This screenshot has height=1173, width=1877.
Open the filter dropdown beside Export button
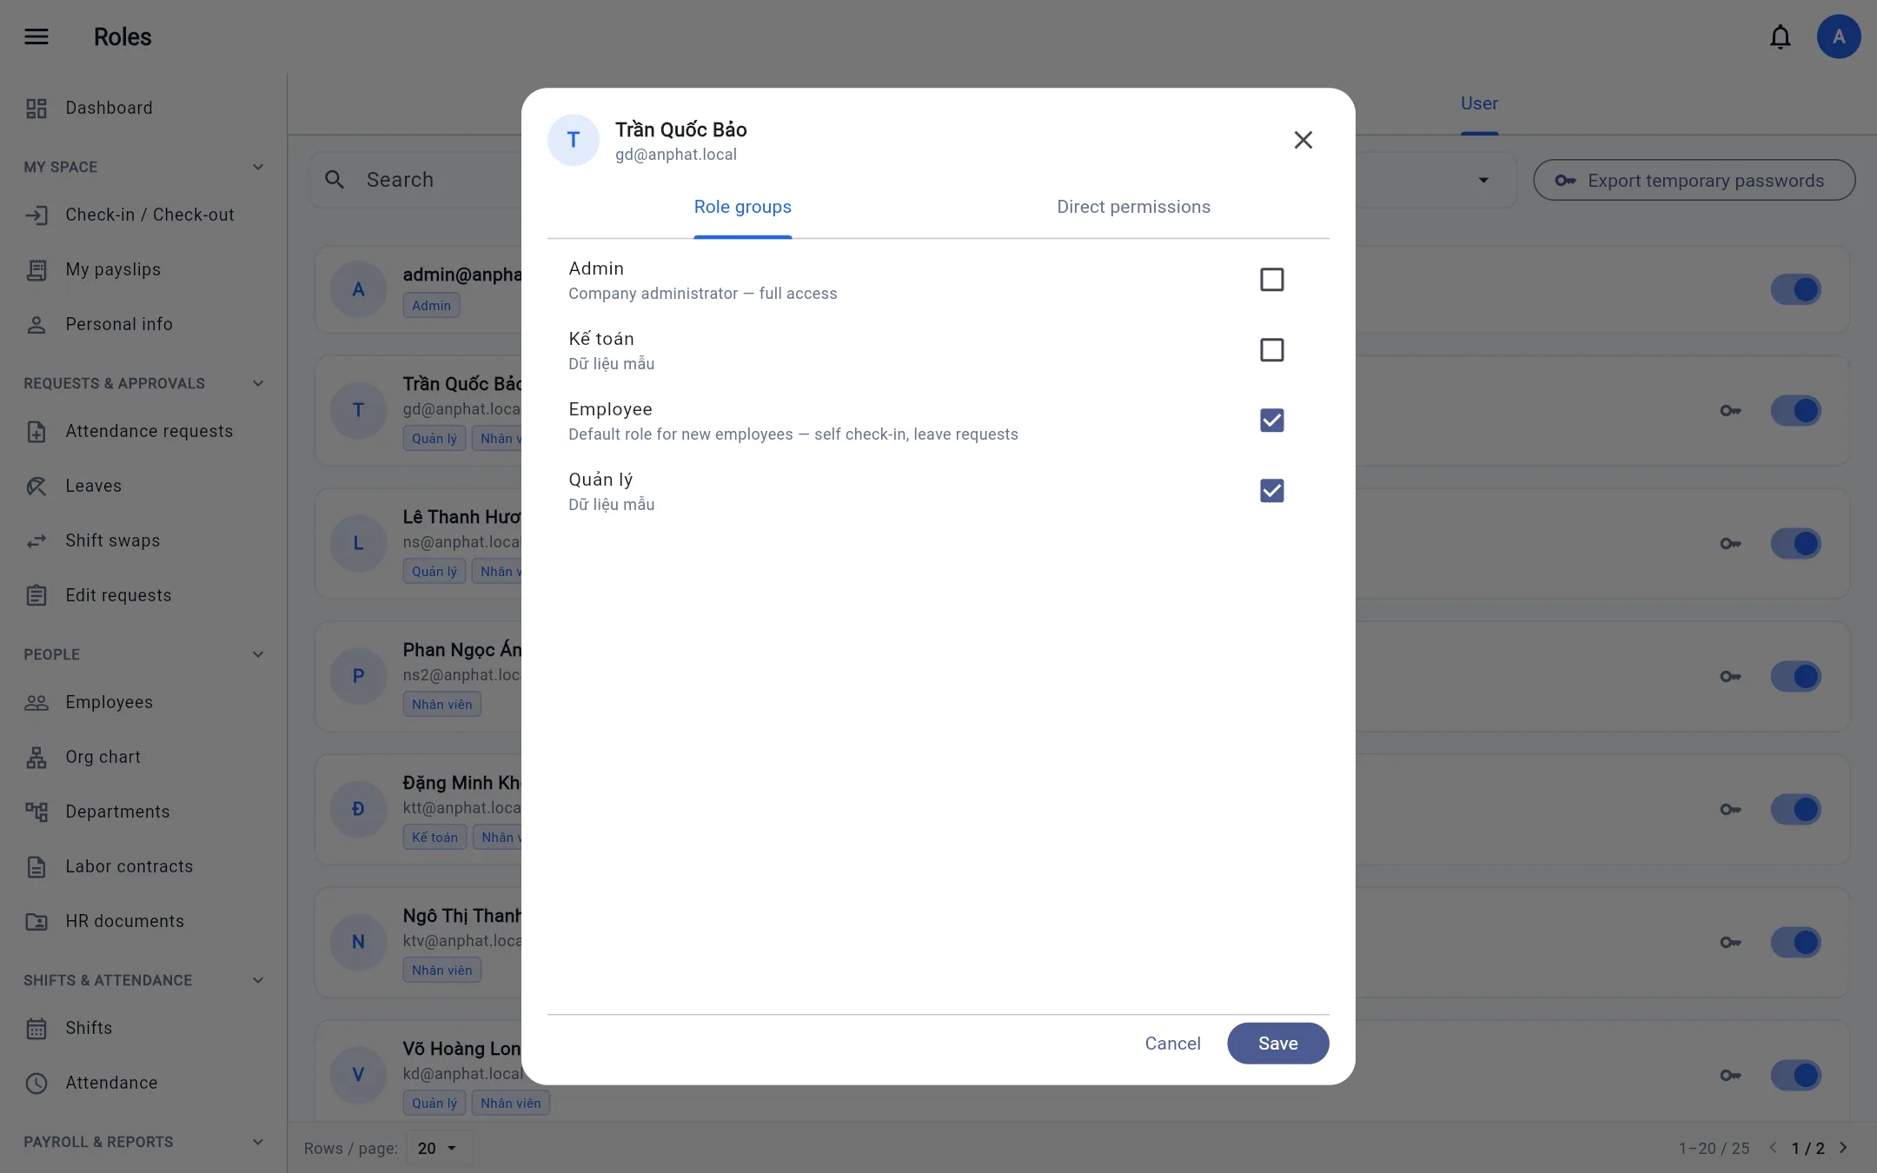coord(1483,181)
